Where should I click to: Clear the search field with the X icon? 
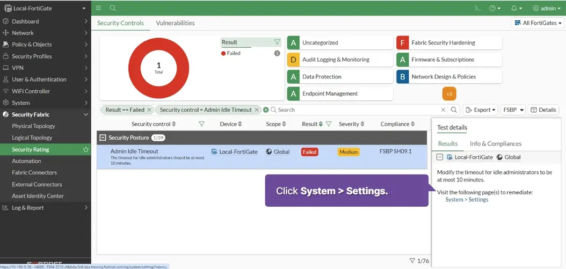443,110
